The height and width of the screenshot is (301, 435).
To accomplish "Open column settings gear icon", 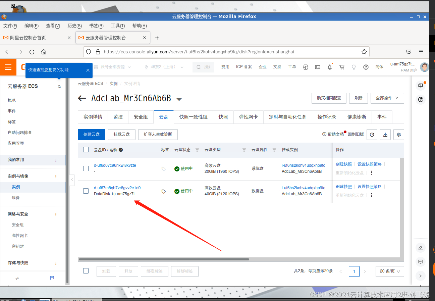I will (x=399, y=135).
